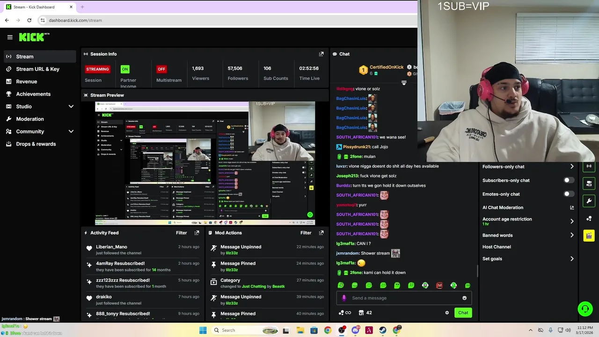
Task: Open Host Channel option
Action: point(497,247)
